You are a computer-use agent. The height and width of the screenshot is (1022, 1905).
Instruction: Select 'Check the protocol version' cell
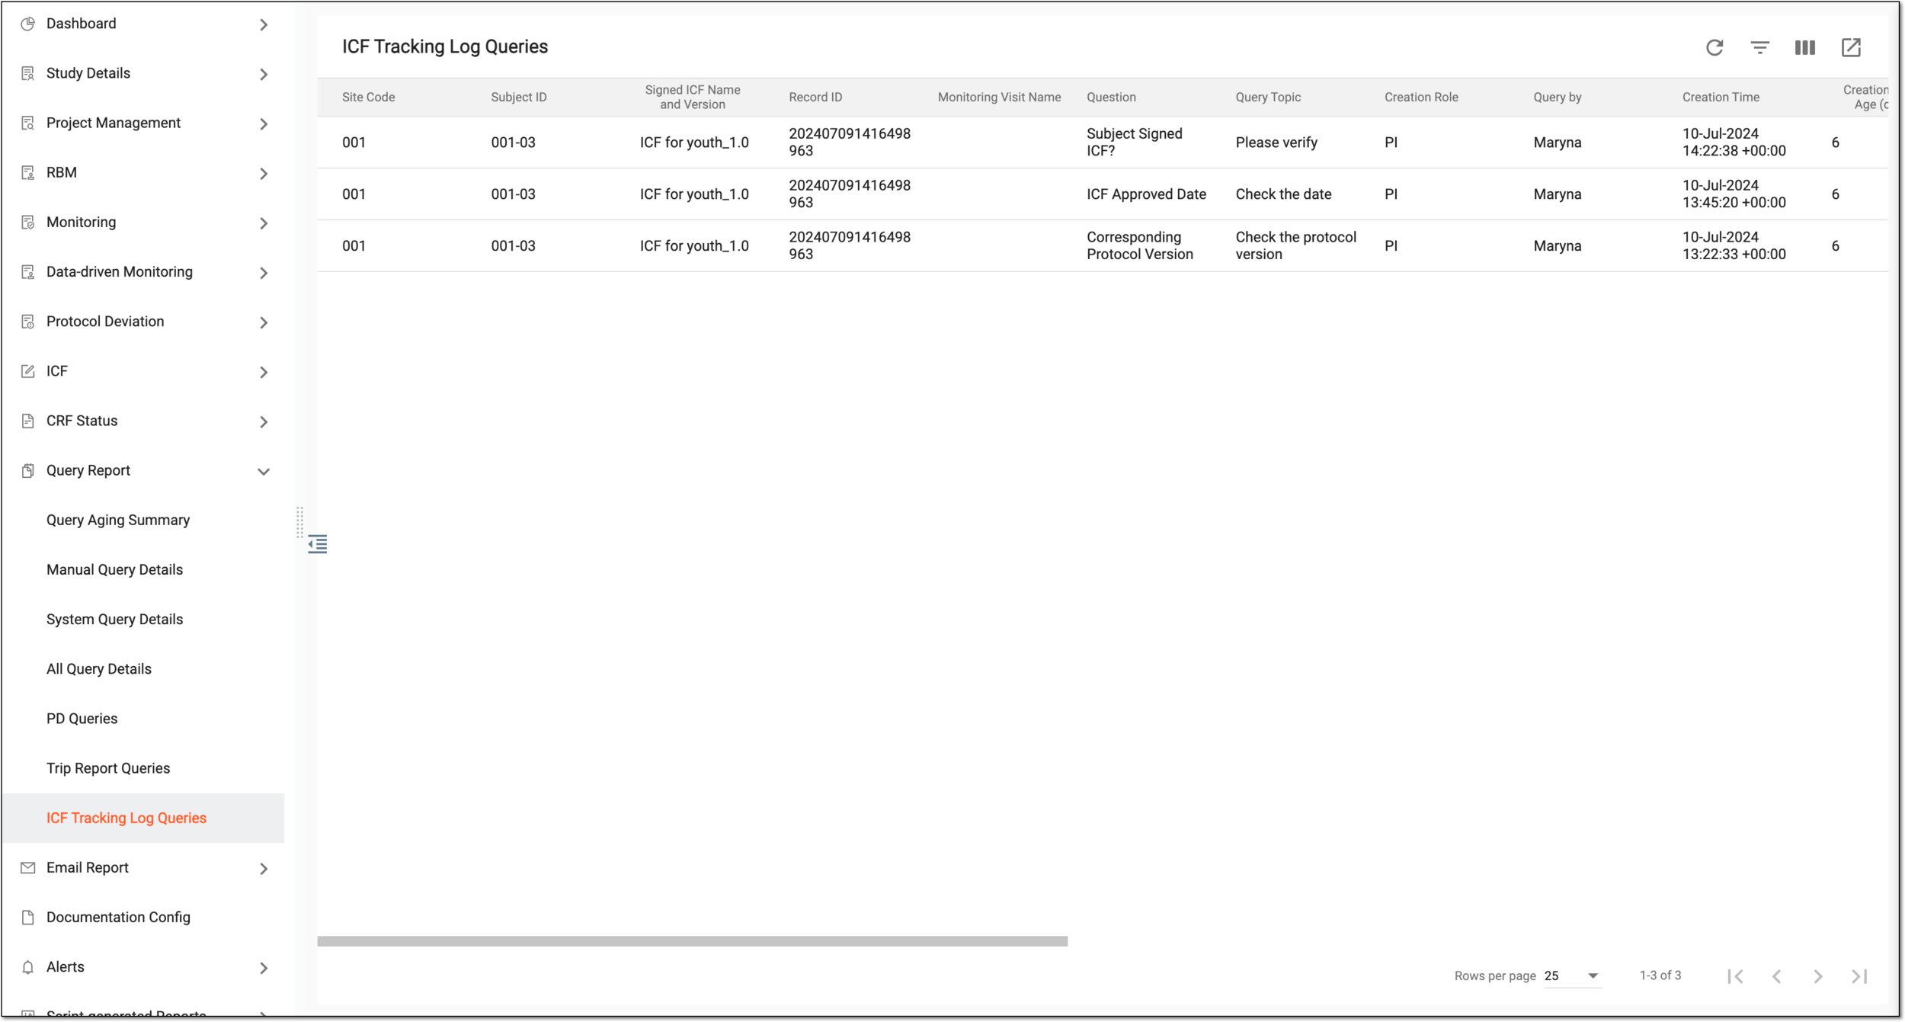click(x=1295, y=245)
